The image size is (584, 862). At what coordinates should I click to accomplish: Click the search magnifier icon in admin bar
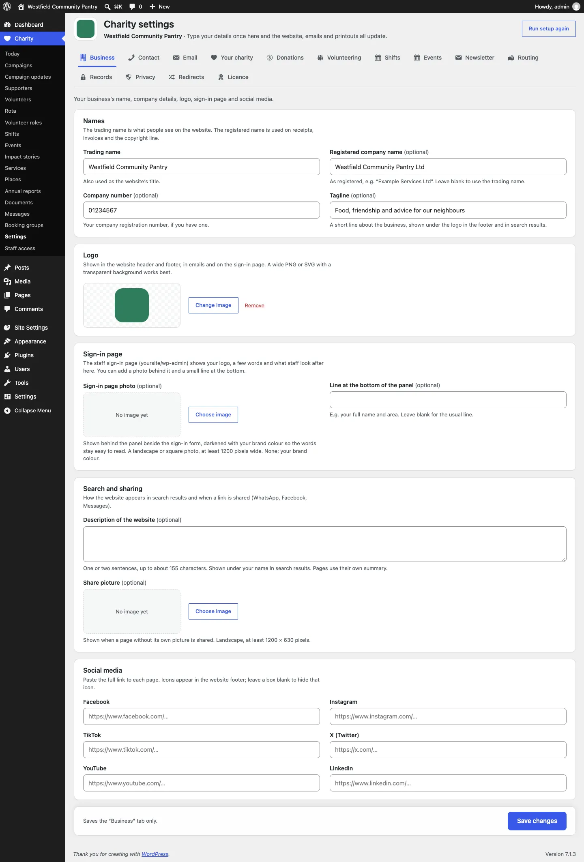tap(107, 6)
